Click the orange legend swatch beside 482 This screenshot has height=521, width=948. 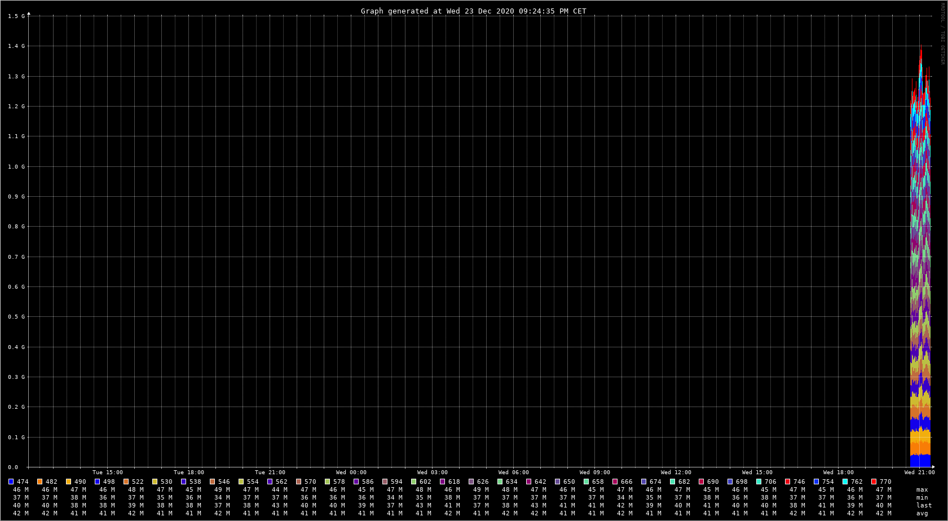pos(39,482)
